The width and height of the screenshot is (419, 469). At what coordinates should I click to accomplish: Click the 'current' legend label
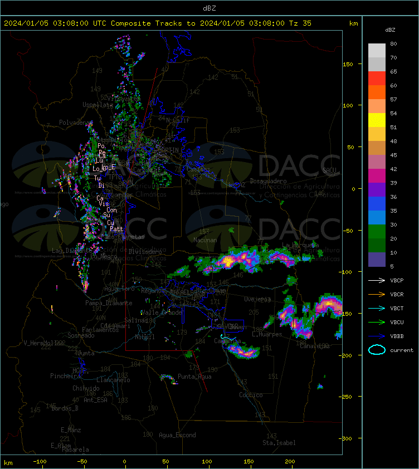tap(402, 350)
